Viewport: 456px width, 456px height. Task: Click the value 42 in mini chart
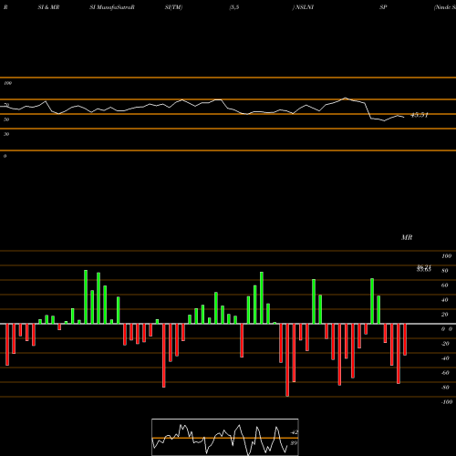click(295, 432)
